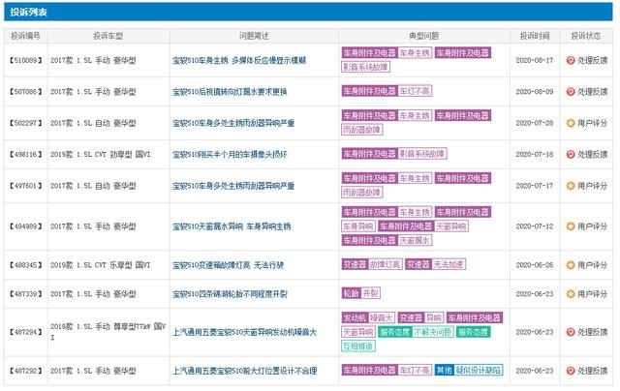Click the 影音系统故障 tag in row 510089
This screenshot has height=391, width=620.
pyautogui.click(x=366, y=67)
